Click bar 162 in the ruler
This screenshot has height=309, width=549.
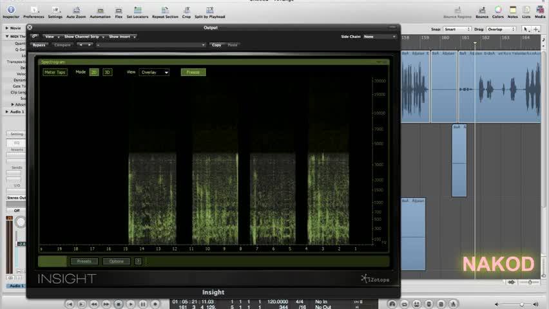point(486,37)
